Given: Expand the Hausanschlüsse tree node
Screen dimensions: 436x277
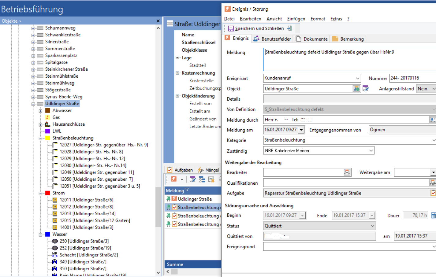Looking at the screenshot, I should [x=40, y=124].
